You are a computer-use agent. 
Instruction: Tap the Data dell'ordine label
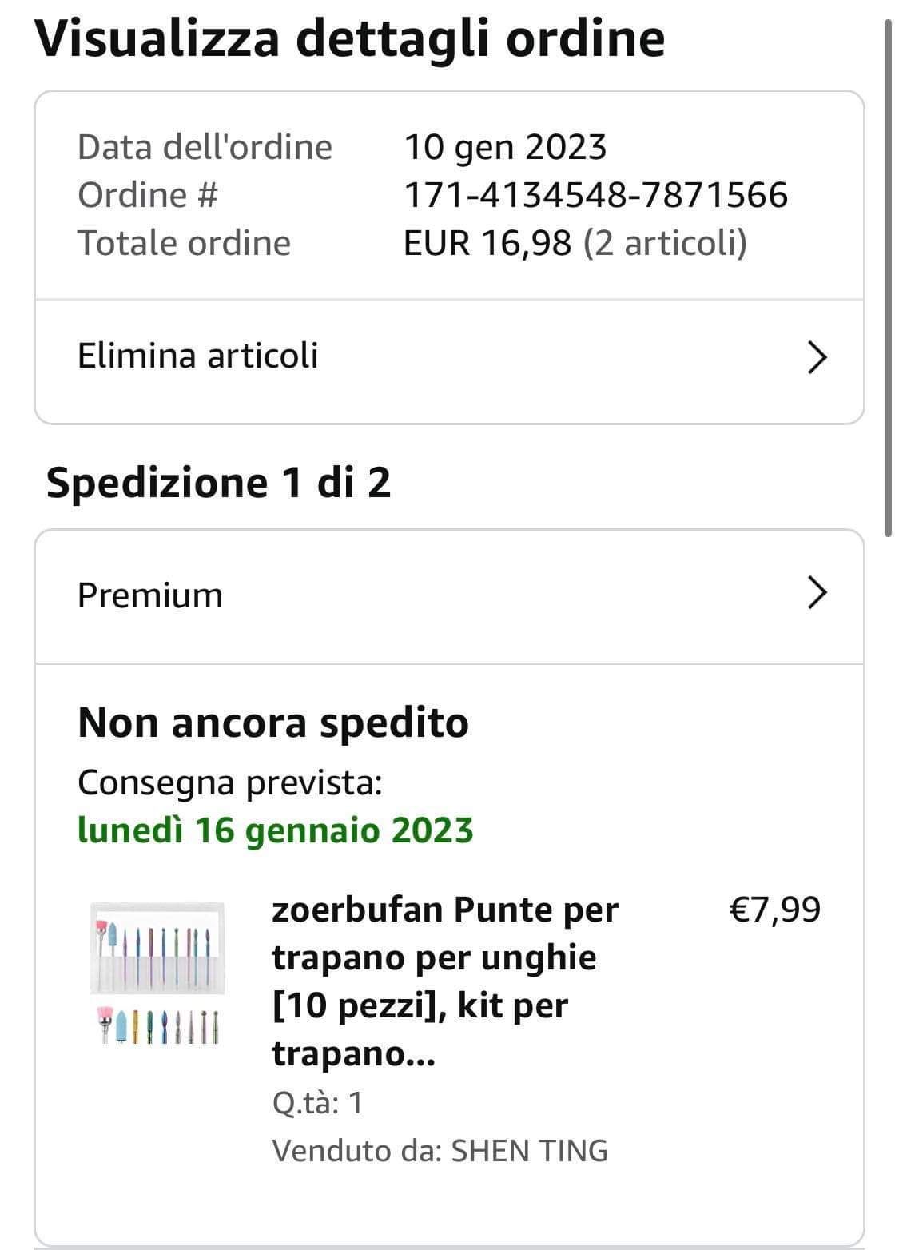(205, 147)
